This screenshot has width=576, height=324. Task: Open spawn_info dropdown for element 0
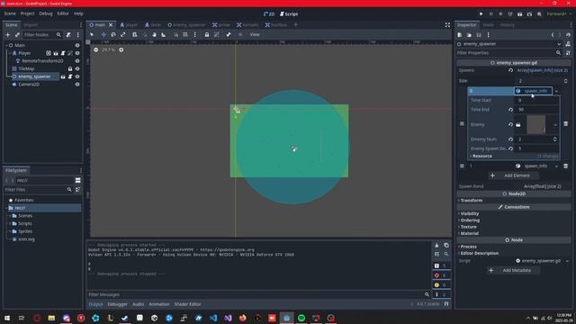coord(556,91)
